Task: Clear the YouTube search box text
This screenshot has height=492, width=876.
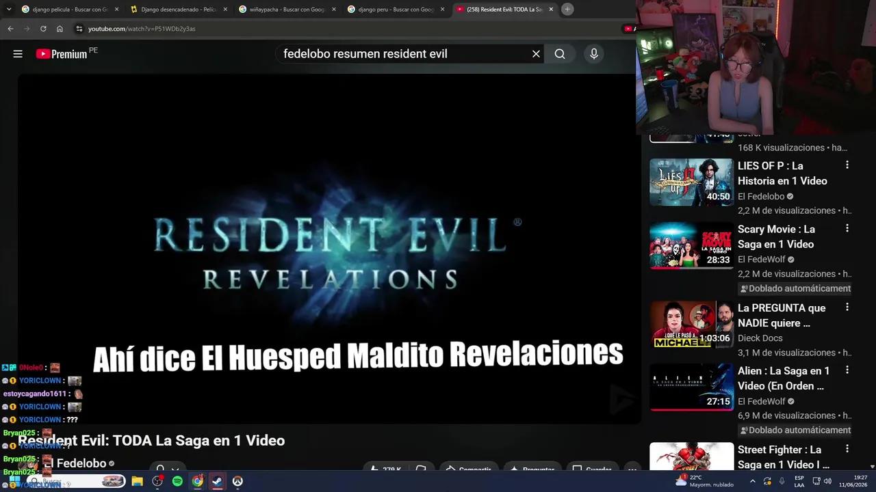Action: (x=536, y=54)
